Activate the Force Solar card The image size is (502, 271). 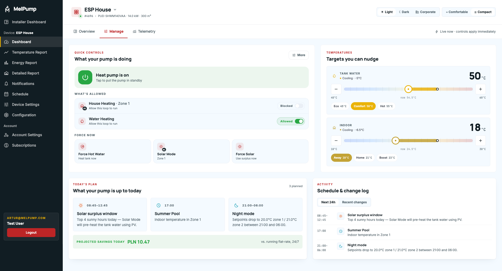pos(270,151)
